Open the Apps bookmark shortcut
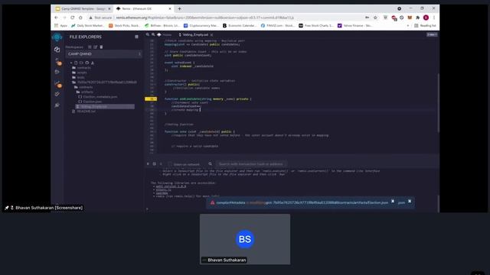The height and width of the screenshot is (275, 490). tap(61, 25)
